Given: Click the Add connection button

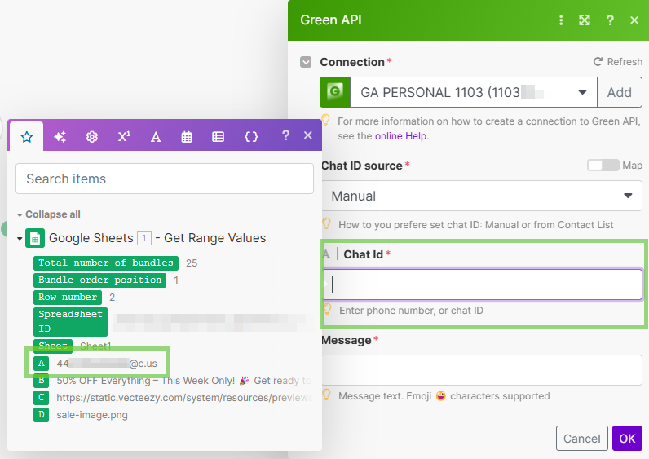Looking at the screenshot, I should (619, 92).
